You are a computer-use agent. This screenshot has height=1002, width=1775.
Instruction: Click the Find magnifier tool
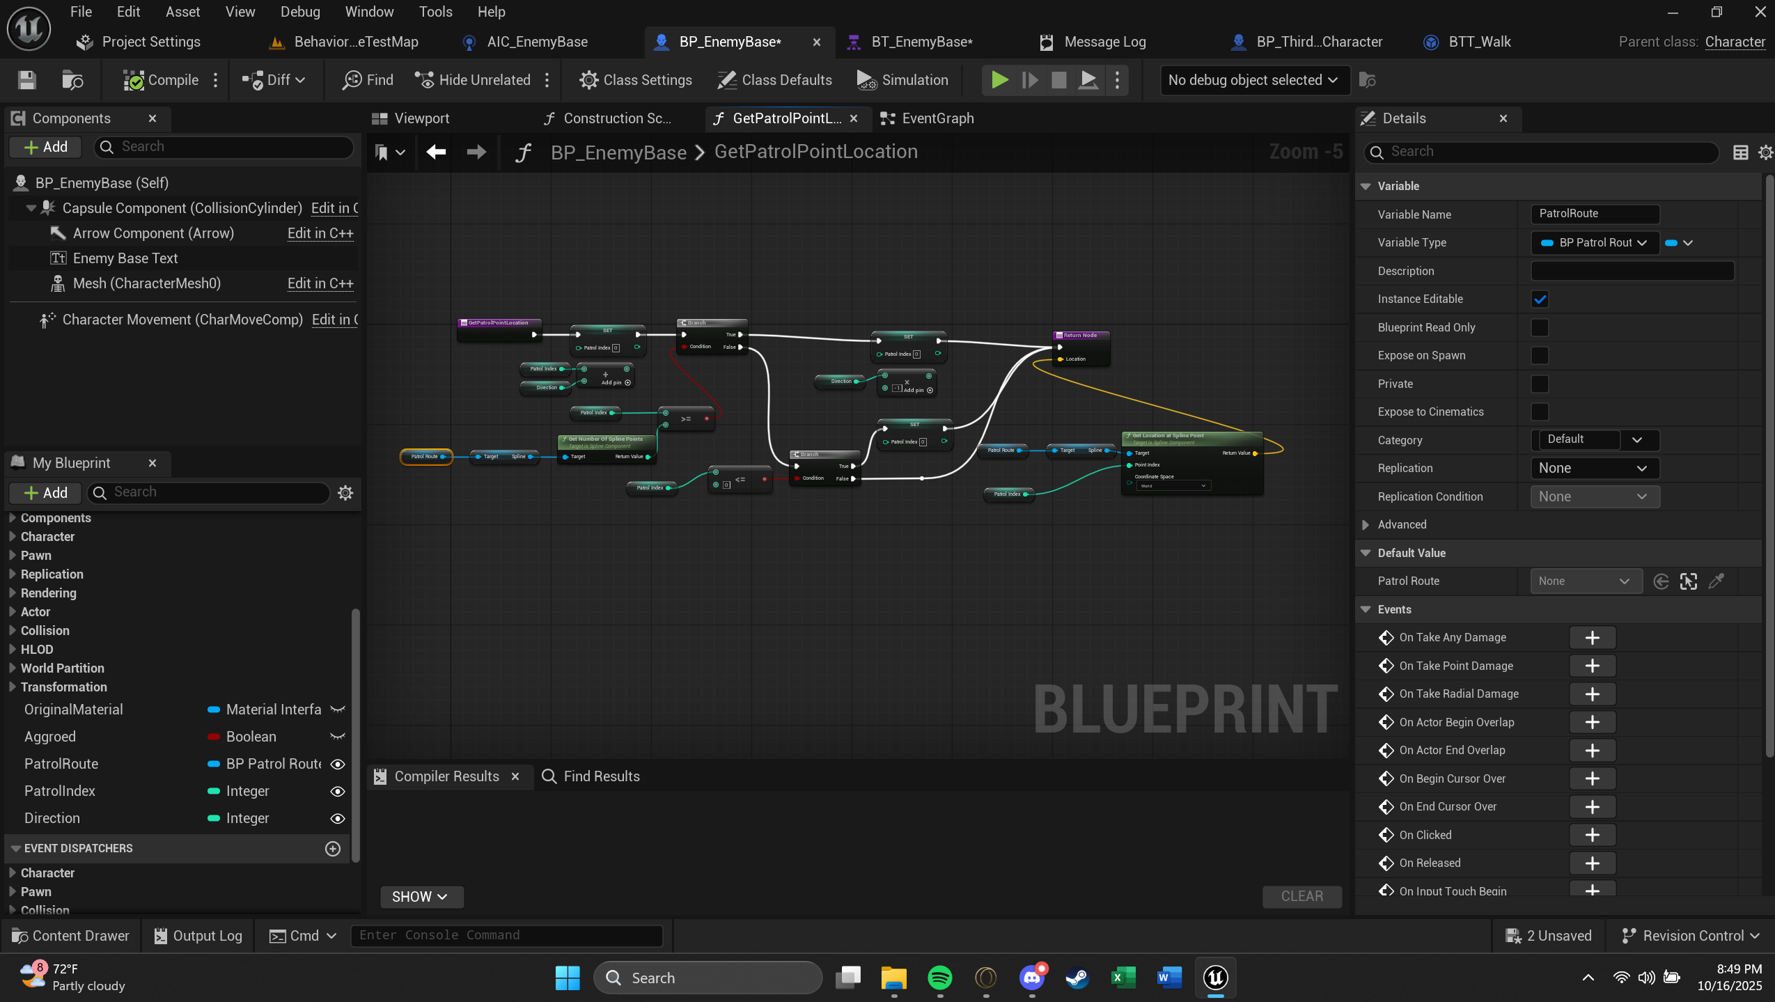click(368, 80)
